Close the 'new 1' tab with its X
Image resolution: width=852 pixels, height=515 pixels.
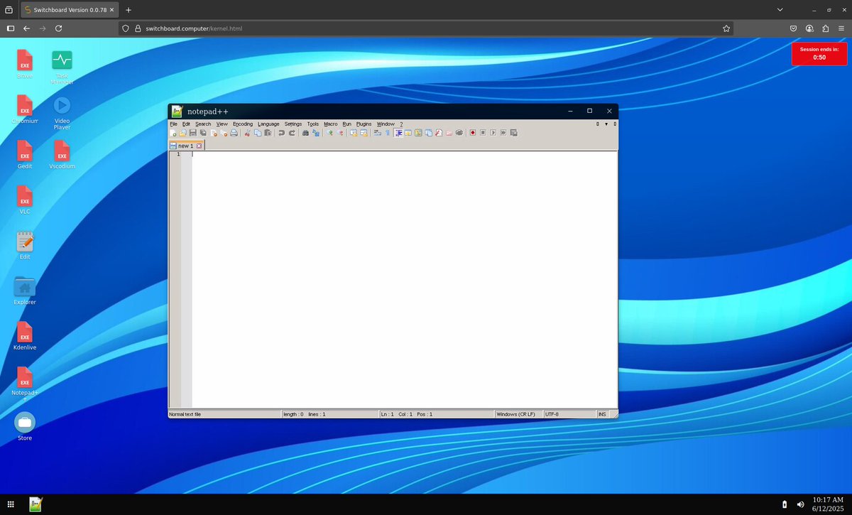click(x=200, y=146)
